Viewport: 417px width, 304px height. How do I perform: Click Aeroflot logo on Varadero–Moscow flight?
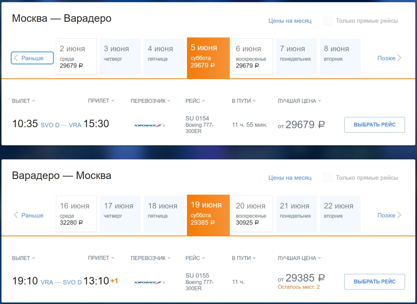click(x=150, y=282)
